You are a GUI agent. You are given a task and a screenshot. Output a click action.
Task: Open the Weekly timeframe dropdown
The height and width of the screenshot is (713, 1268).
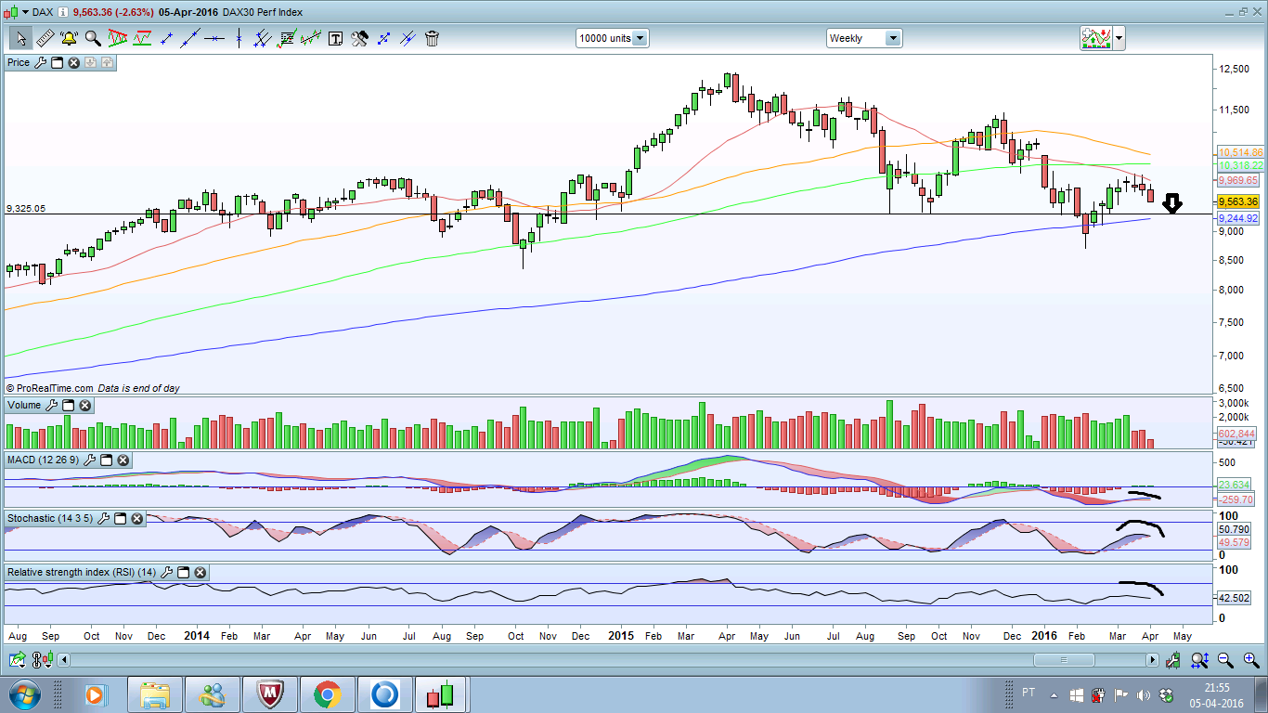(864, 38)
